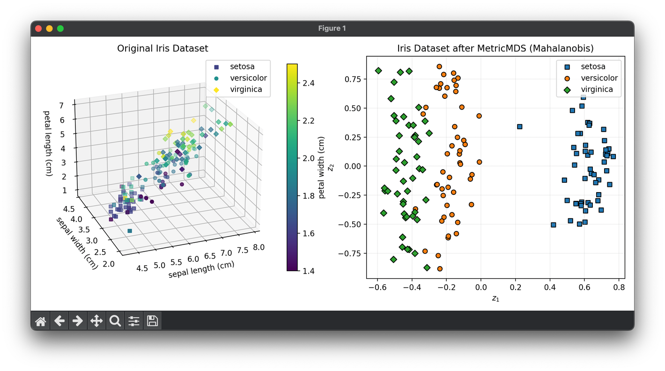
Task: Click the blue setosa marker in MDS legend
Action: (567, 67)
